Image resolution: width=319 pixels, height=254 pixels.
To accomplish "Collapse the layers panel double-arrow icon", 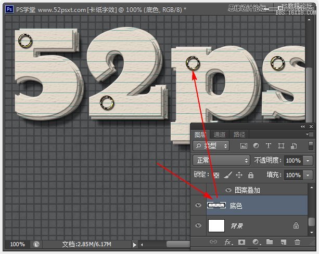I will (303, 127).
